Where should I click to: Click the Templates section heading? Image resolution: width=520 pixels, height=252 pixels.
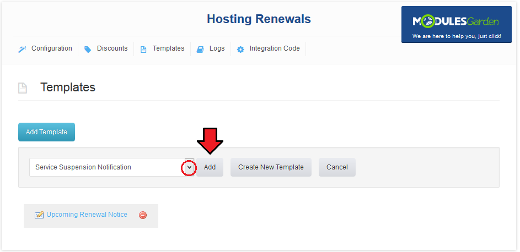tap(68, 87)
